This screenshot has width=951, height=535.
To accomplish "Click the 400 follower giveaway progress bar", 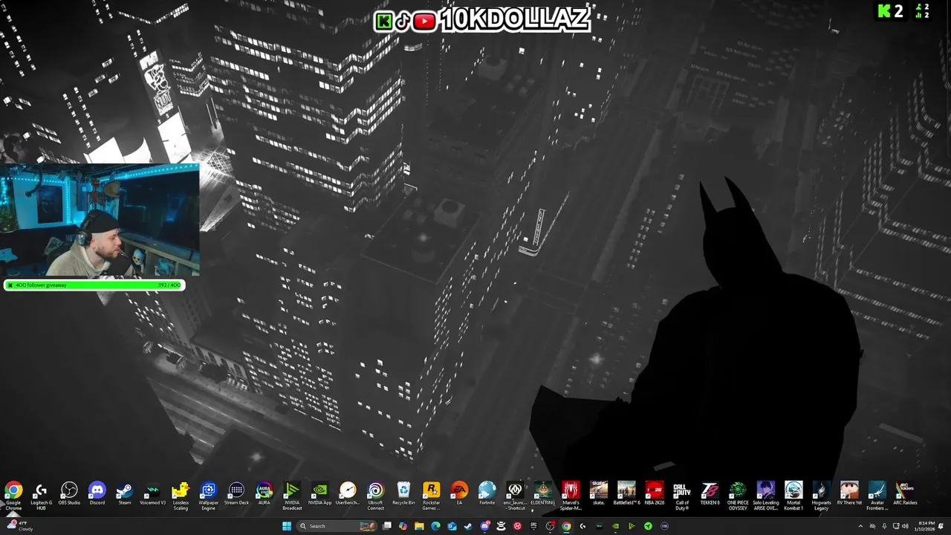I will pos(94,285).
